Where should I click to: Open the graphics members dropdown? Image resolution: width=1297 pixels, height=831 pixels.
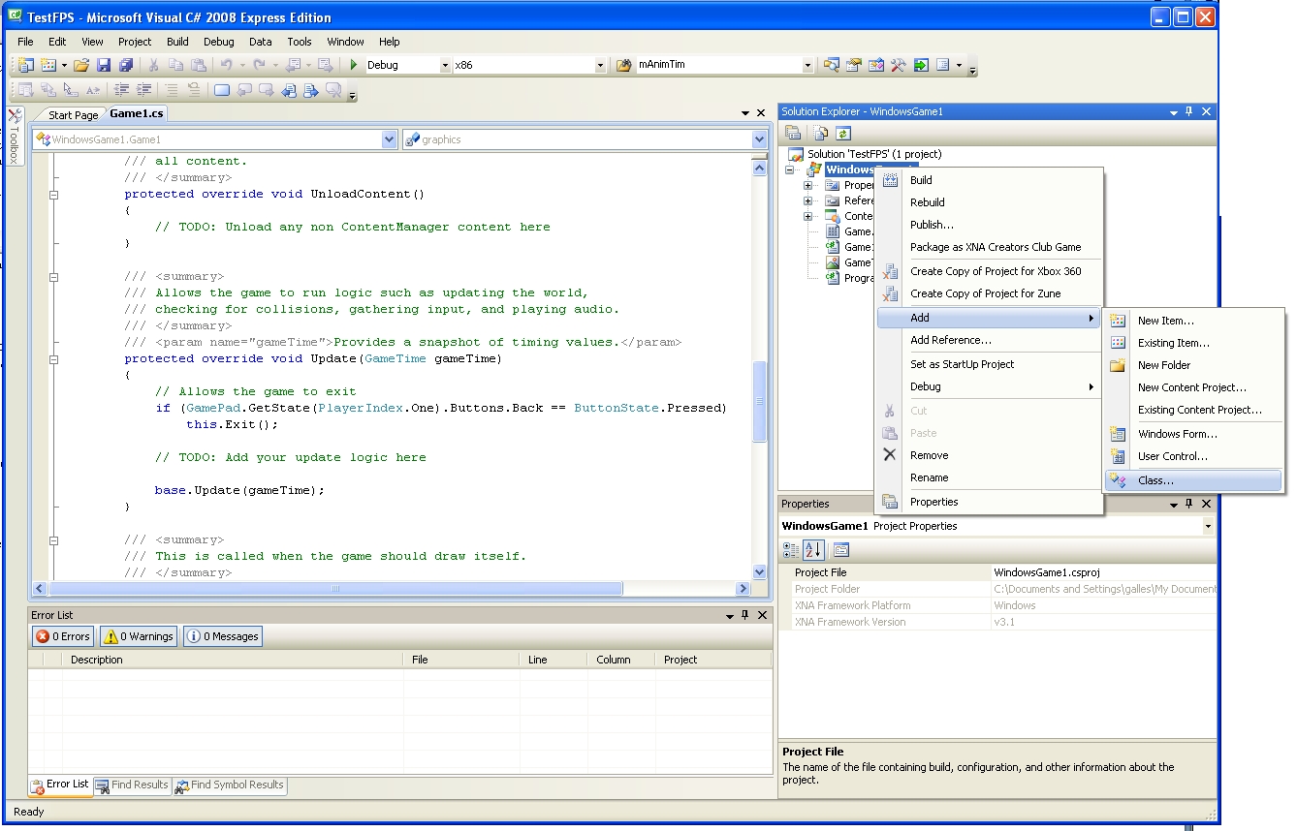[759, 139]
